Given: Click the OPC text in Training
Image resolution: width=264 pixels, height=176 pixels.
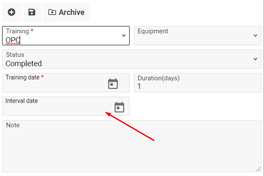Looking at the screenshot, I should pyautogui.click(x=13, y=41).
